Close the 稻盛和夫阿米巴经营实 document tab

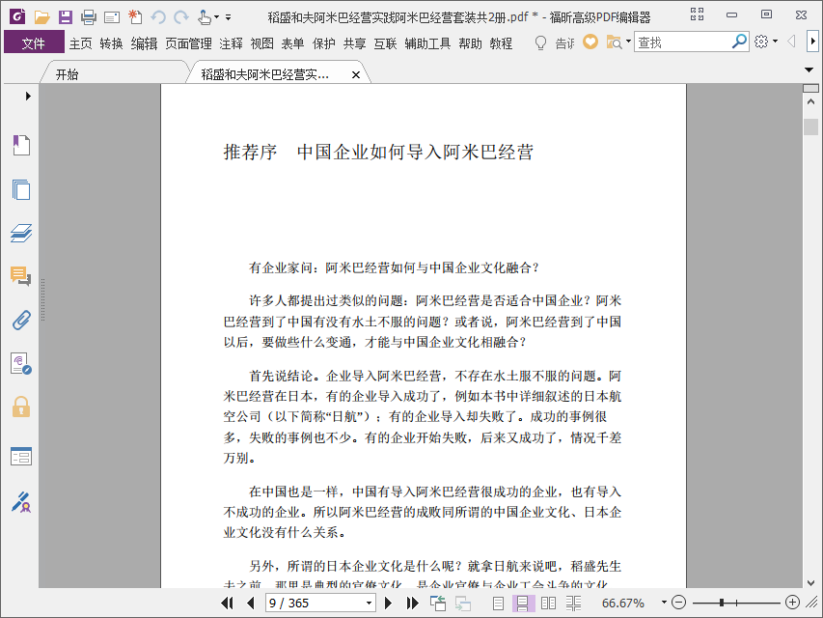(x=356, y=74)
